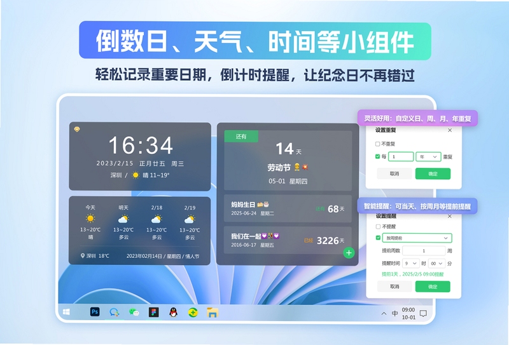Click the VIP heart badge on clock widget
This screenshot has width=509, height=345.
tap(77, 129)
